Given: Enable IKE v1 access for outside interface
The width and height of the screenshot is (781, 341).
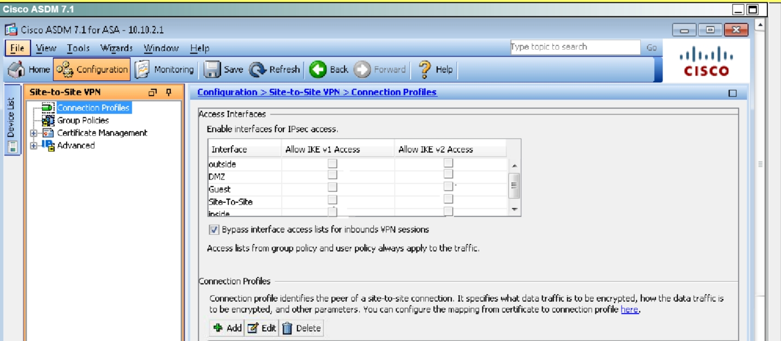Looking at the screenshot, I should pos(332,164).
